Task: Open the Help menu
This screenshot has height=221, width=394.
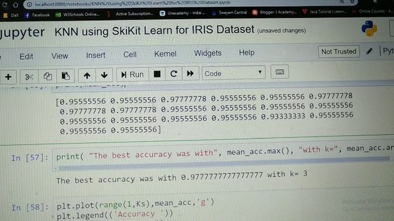Action: tap(246, 52)
